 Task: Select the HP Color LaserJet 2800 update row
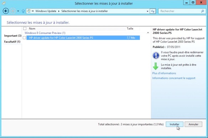click(x=83, y=38)
